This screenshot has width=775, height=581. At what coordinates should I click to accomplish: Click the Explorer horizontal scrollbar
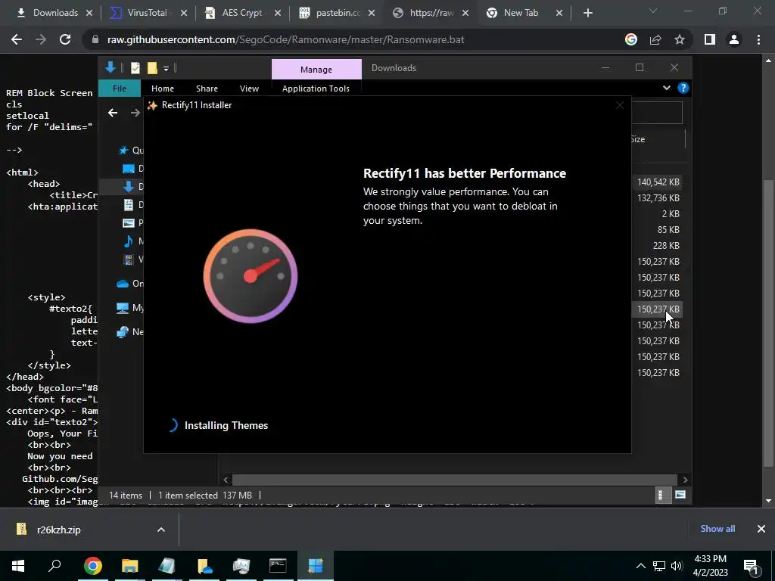point(454,480)
